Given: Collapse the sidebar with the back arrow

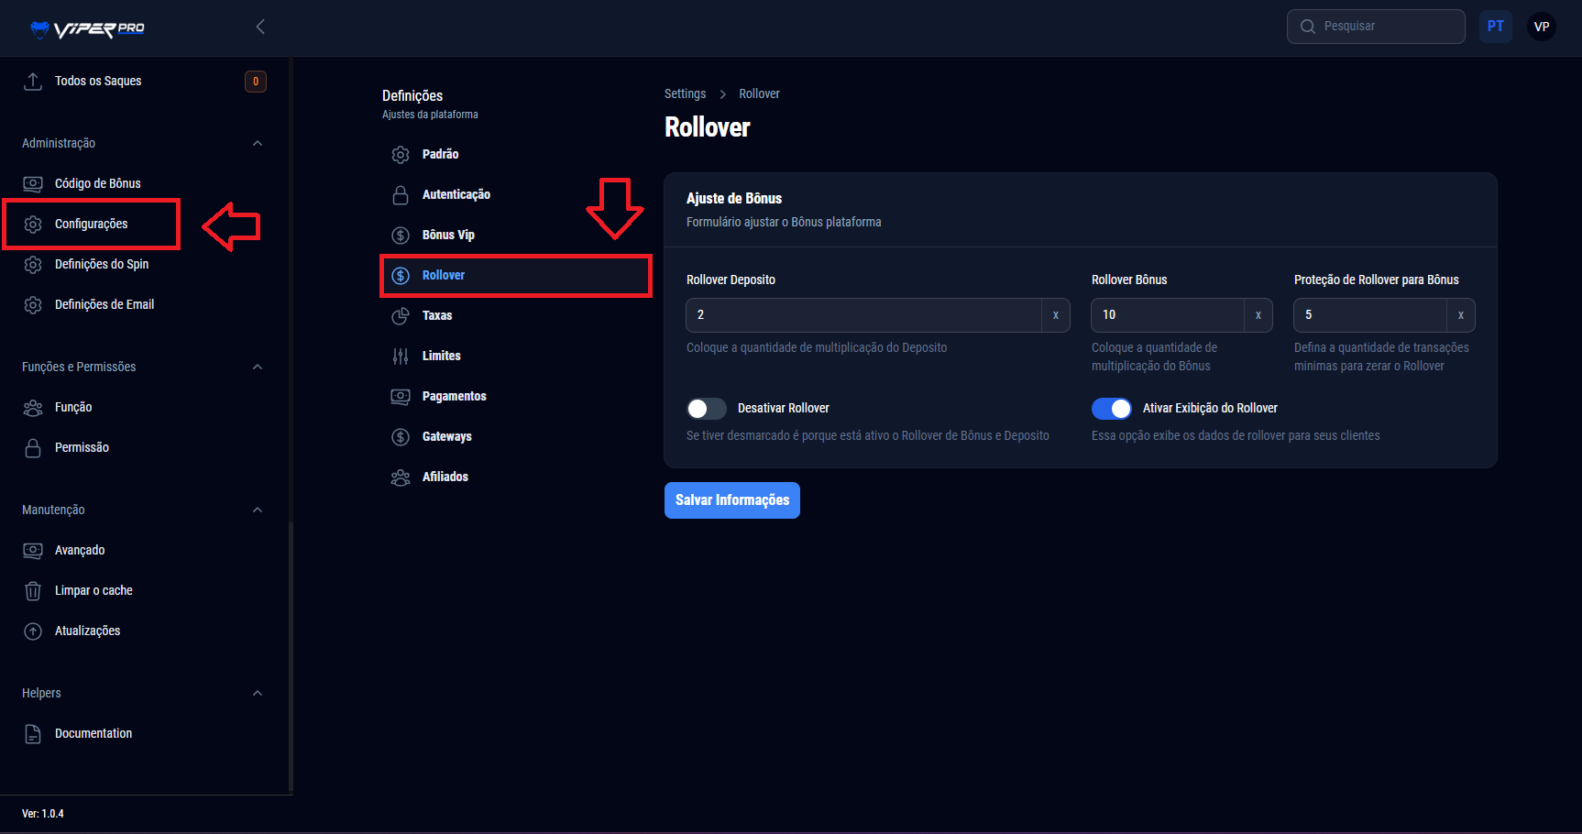Looking at the screenshot, I should click(x=260, y=27).
